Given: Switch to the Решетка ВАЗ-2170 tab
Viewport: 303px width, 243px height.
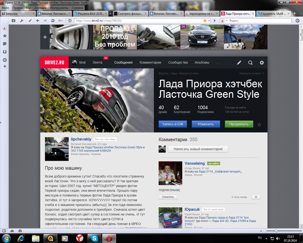Looking at the screenshot, I should pyautogui.click(x=91, y=14).
